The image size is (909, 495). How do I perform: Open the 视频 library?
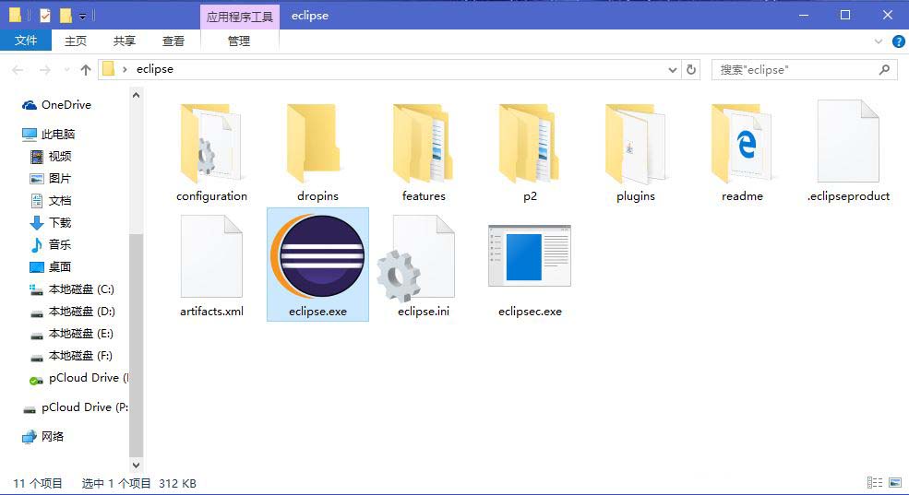tap(51, 157)
